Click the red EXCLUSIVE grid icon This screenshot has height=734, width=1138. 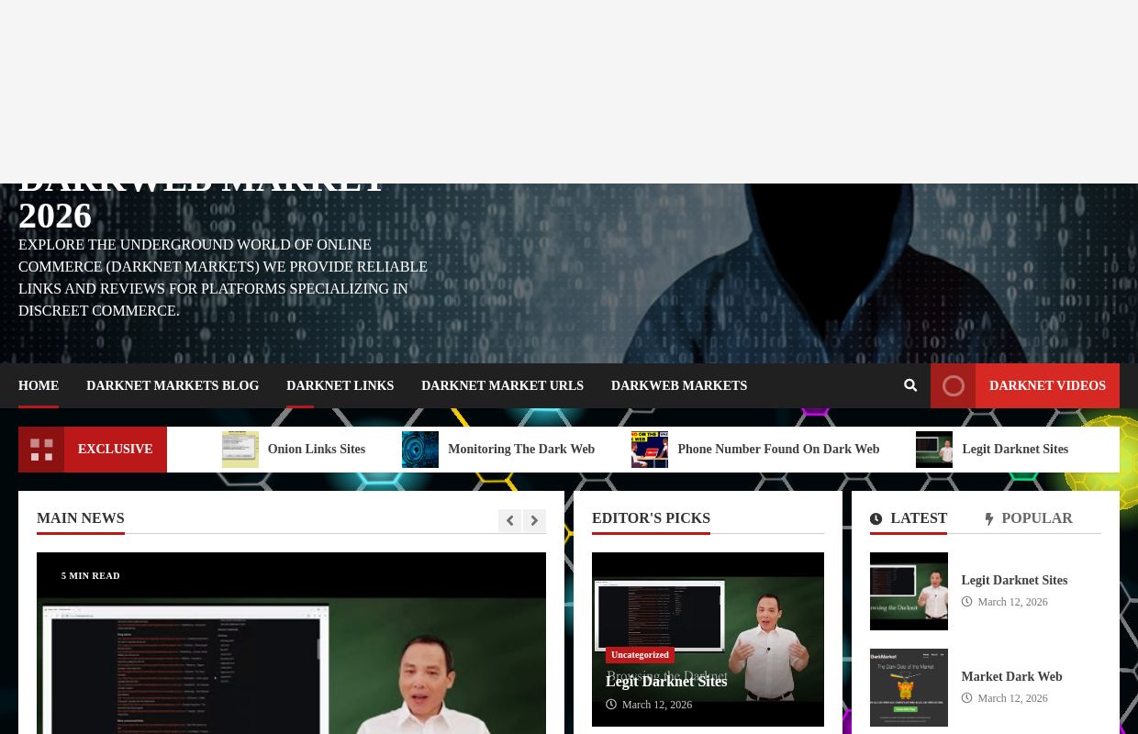41,450
